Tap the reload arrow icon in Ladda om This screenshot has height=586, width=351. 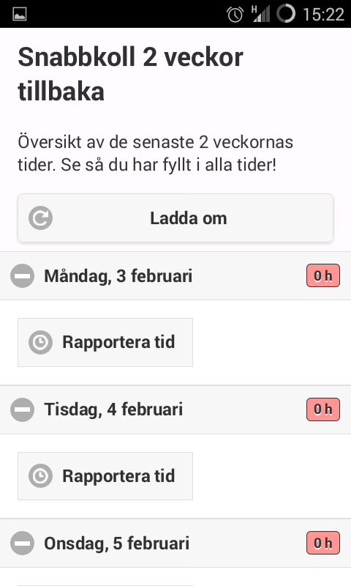(x=40, y=218)
